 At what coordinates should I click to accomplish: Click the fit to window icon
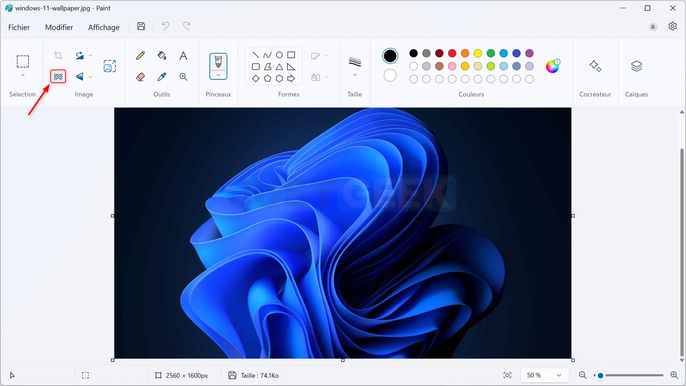click(x=508, y=375)
